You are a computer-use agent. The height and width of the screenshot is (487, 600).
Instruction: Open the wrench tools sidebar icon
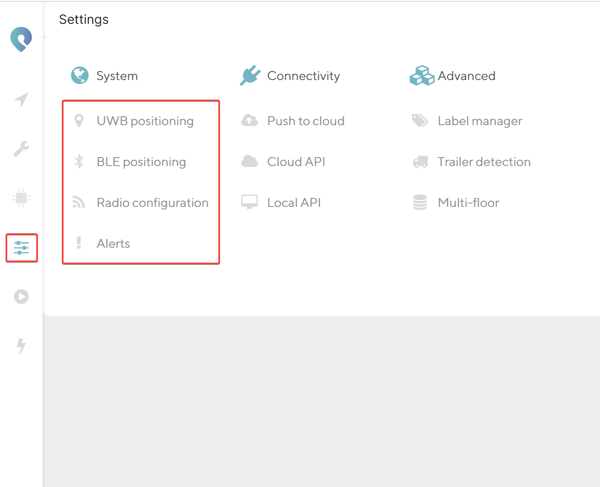[x=21, y=149]
